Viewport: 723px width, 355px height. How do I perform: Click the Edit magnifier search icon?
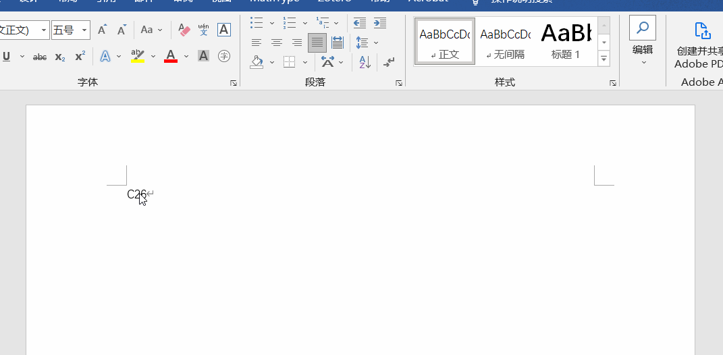[642, 28]
